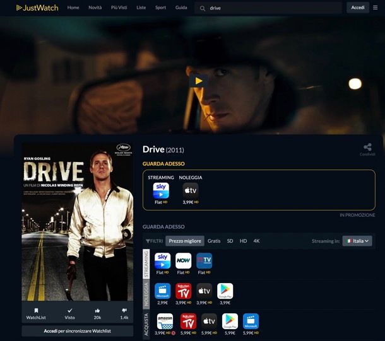Toggle the HD quality filter

244,241
